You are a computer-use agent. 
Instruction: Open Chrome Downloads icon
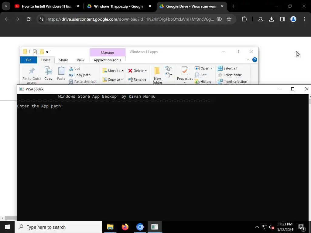[x=271, y=19]
